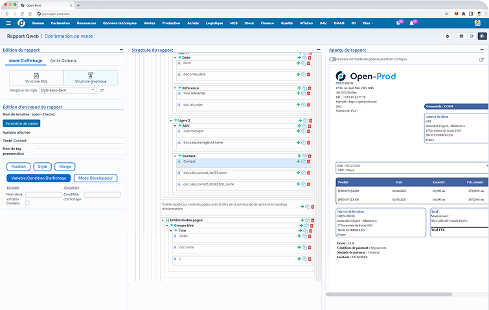
Task: Delete the doc.name node
Action: pos(310,247)
